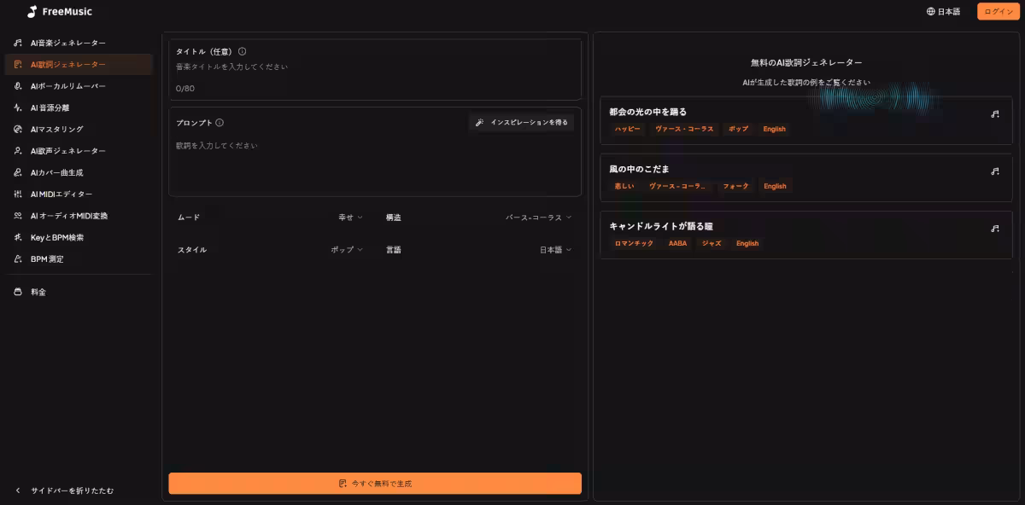This screenshot has height=505, width=1025.
Task: Open the AIマスタリング tool in the sidebar
Action: click(x=56, y=130)
